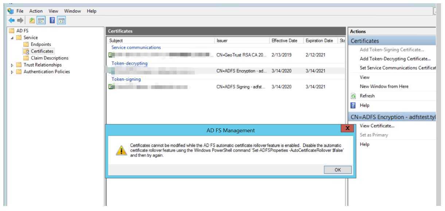Click the Help icon in Certificates actions
The image size is (445, 211).
(353, 105)
